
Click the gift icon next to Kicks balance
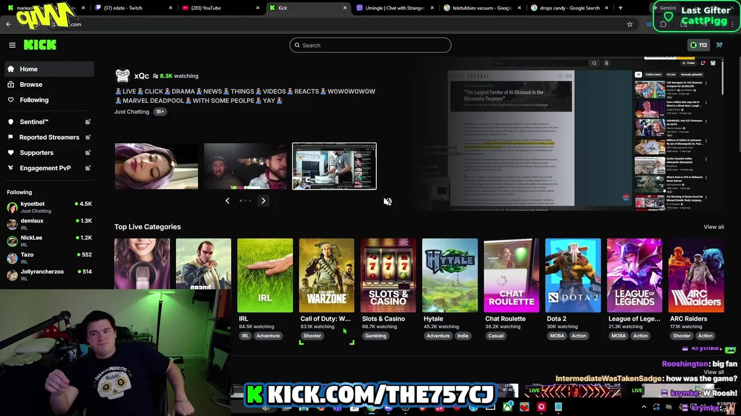[720, 45]
